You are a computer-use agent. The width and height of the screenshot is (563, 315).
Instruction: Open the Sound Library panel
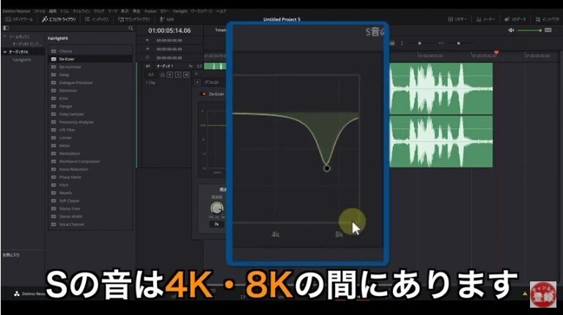click(133, 19)
